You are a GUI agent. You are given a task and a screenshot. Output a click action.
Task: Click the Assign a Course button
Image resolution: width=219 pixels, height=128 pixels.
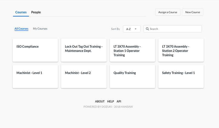[168, 12]
